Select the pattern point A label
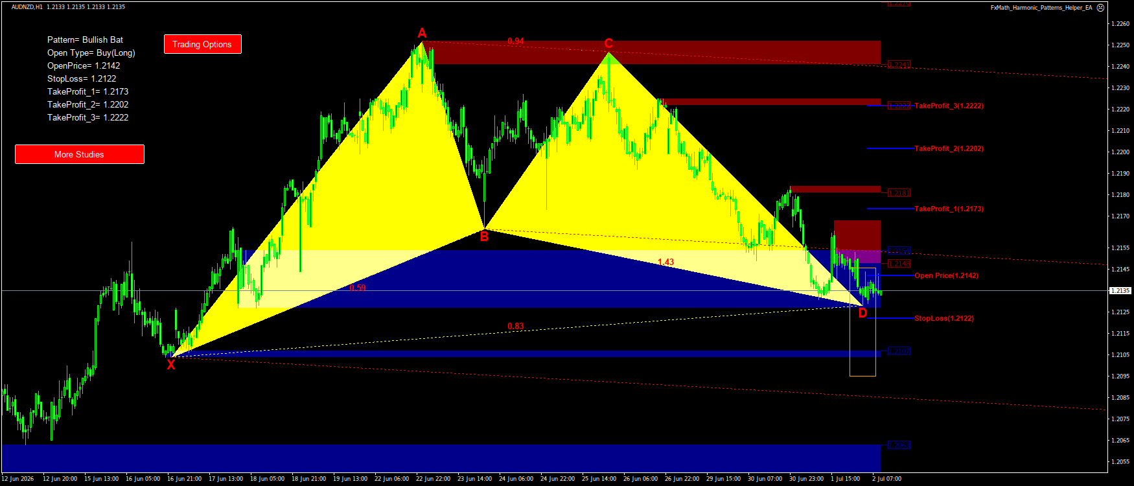This screenshot has height=486, width=1134. (x=422, y=33)
